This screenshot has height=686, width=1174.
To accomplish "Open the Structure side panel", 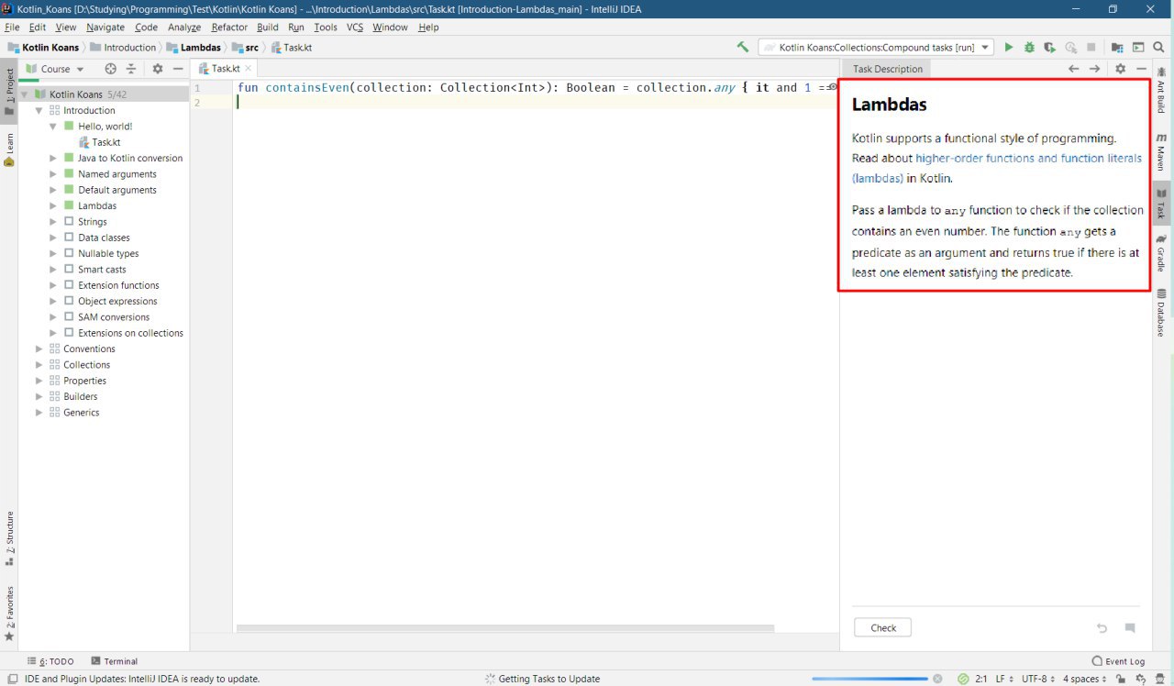I will [9, 538].
